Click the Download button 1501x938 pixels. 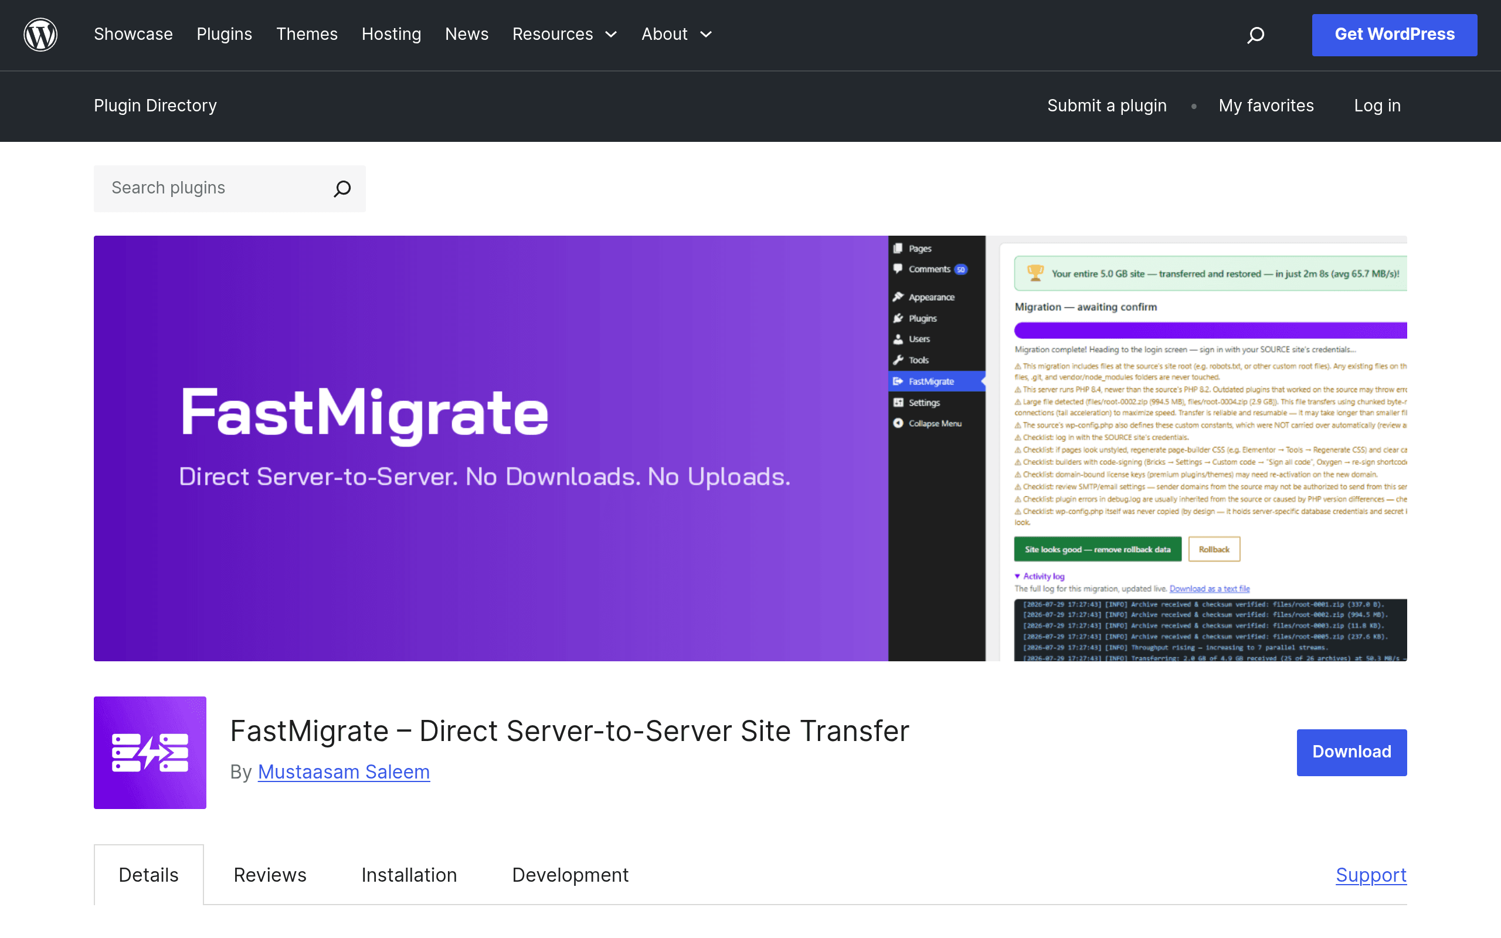click(x=1351, y=752)
